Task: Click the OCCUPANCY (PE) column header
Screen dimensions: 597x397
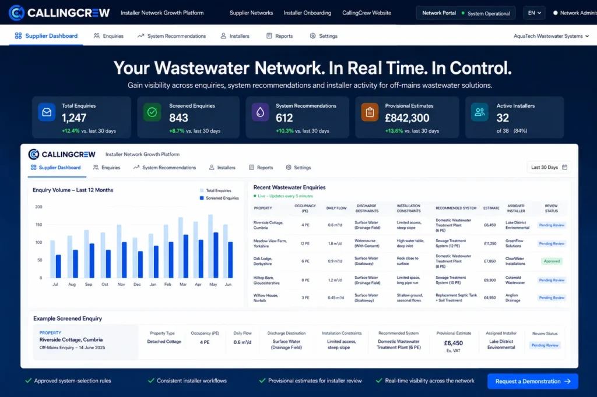Action: pos(305,208)
